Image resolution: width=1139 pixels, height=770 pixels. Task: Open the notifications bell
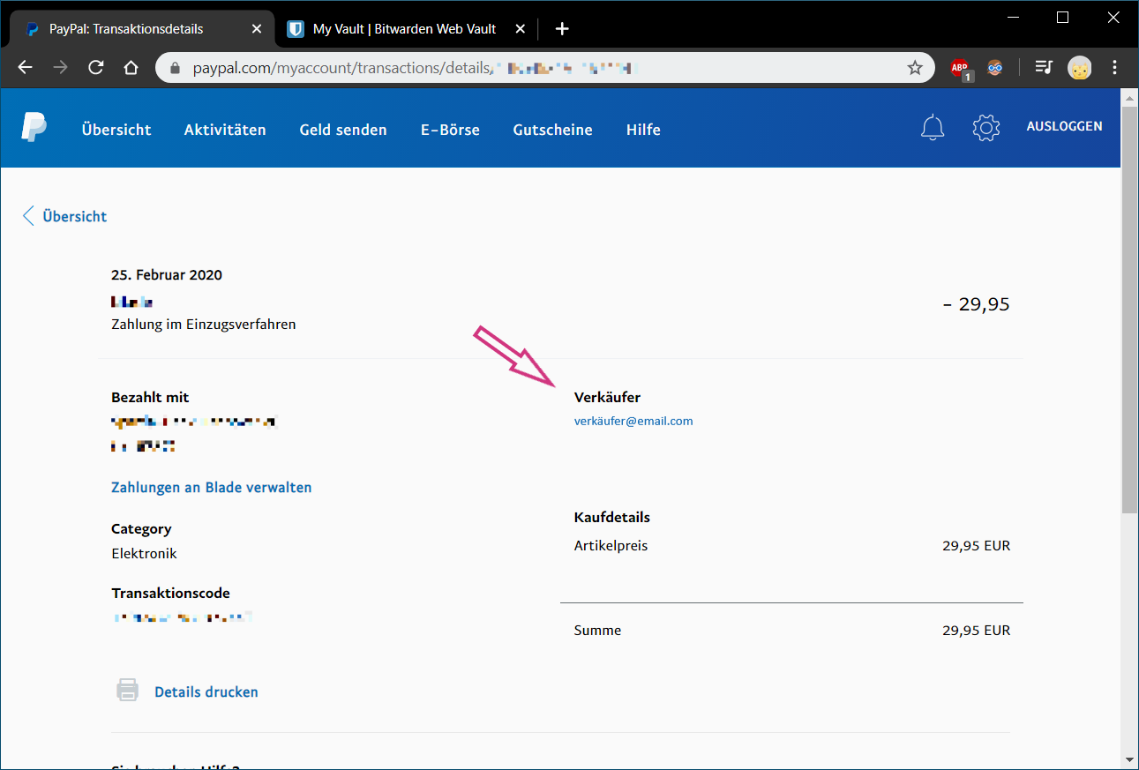click(x=933, y=128)
